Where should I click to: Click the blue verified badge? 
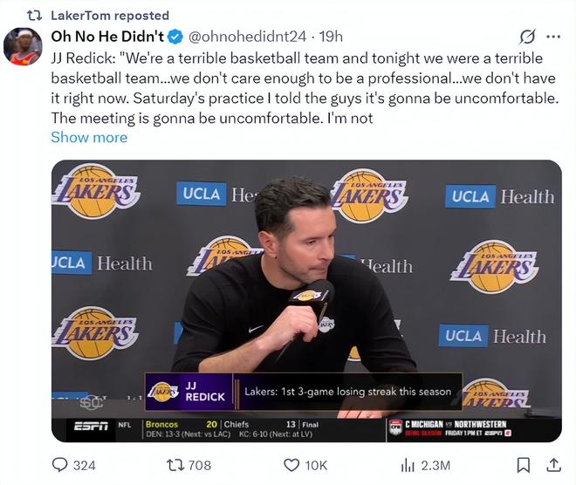coord(175,37)
